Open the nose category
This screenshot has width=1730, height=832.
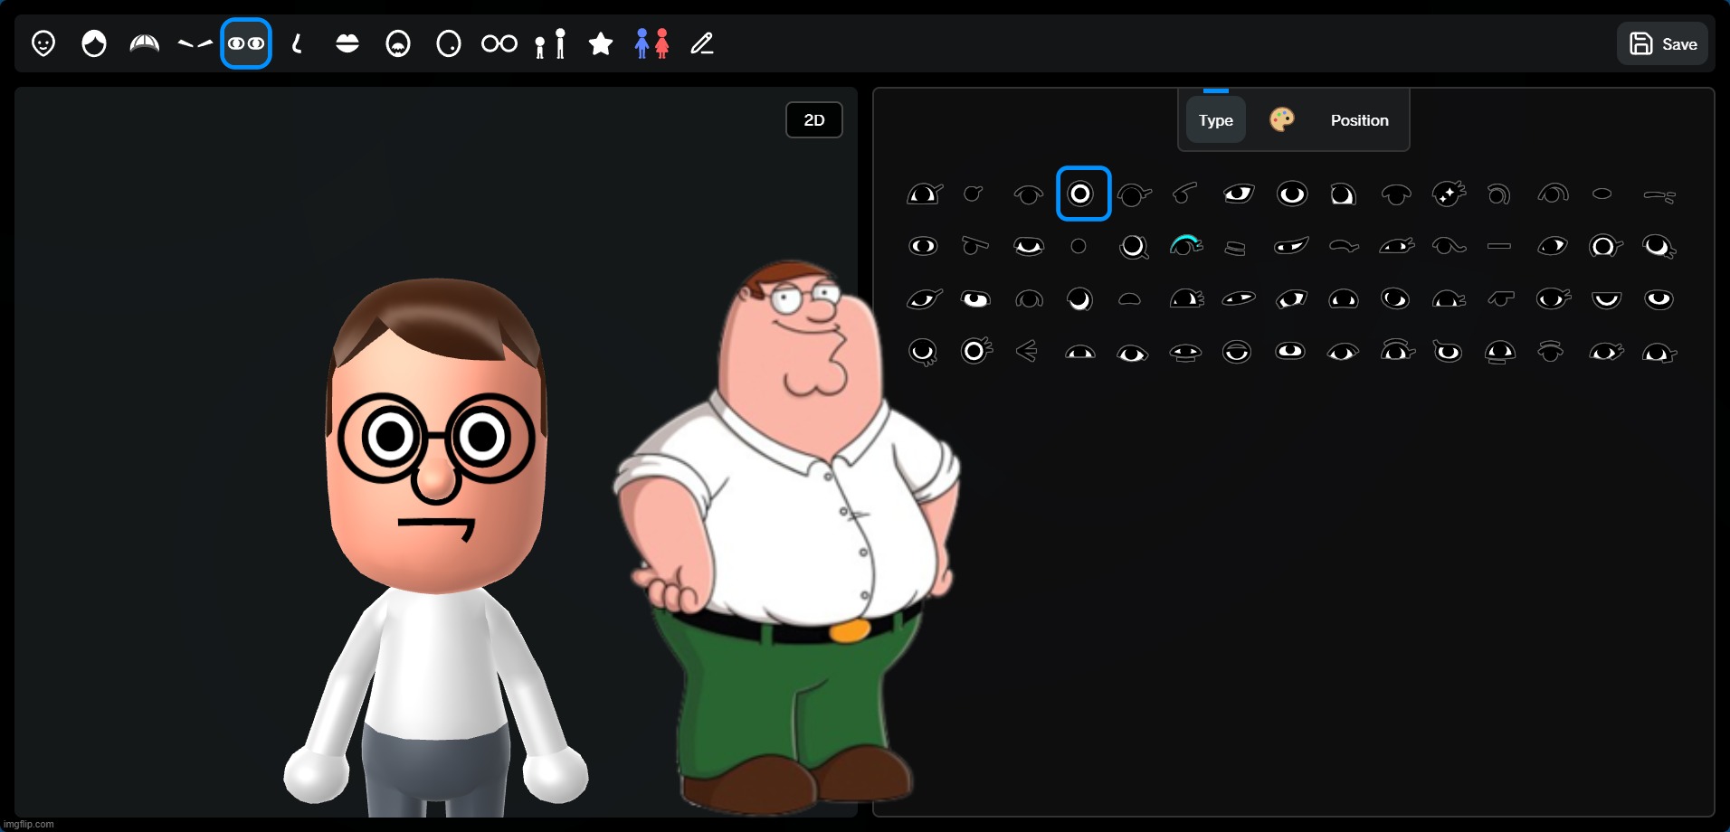(x=297, y=43)
